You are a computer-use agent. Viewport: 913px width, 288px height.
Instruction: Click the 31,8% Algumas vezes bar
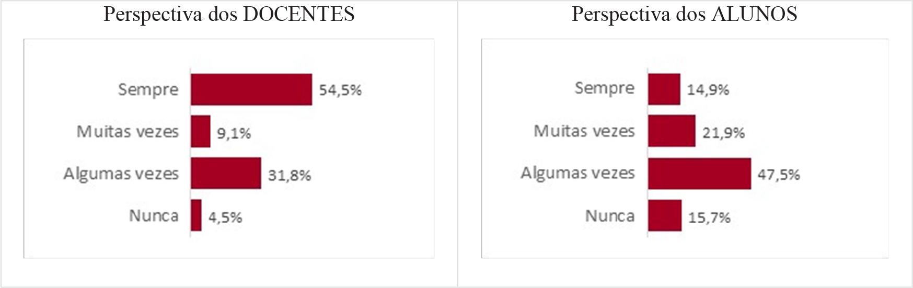click(x=225, y=173)
